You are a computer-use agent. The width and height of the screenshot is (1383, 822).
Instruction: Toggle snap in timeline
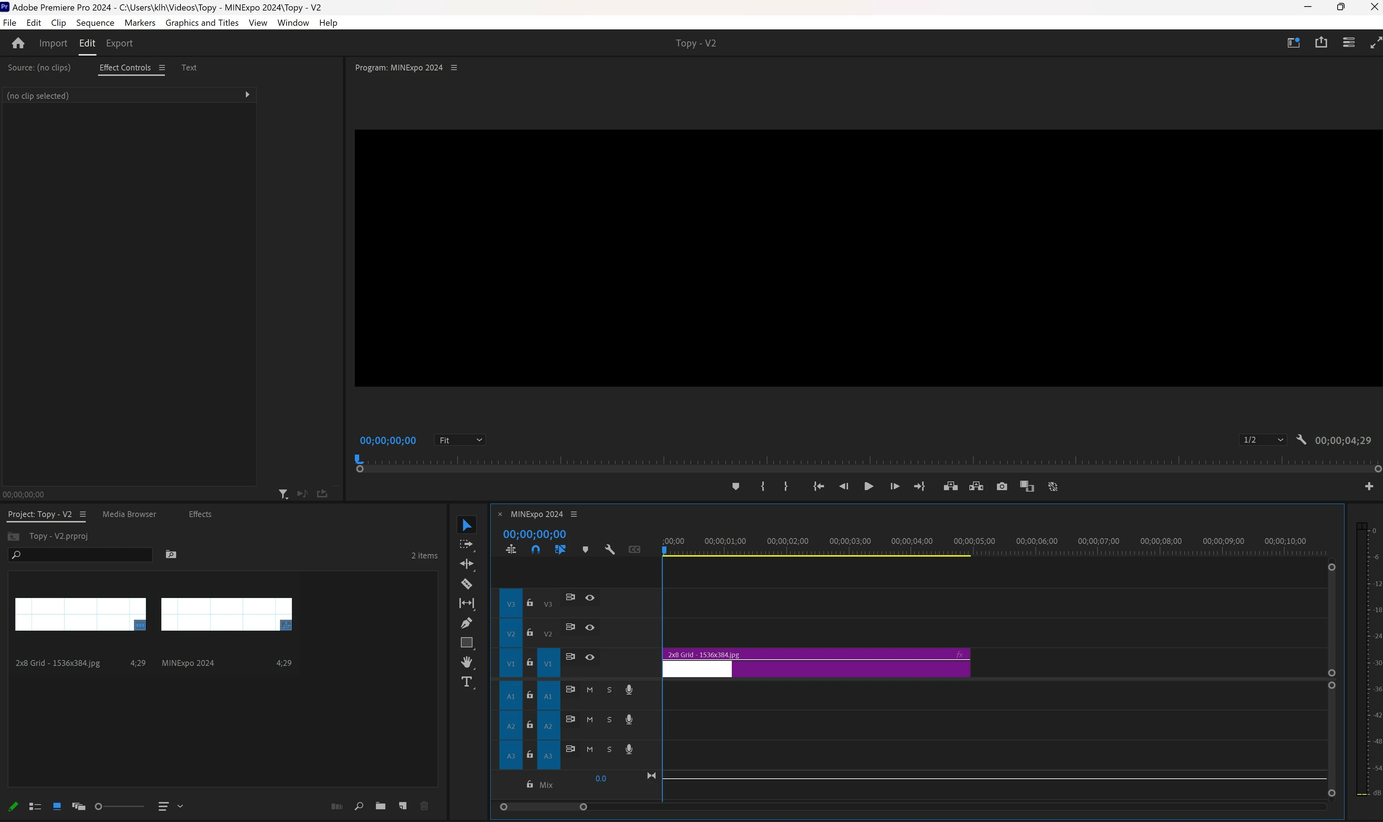tap(535, 549)
